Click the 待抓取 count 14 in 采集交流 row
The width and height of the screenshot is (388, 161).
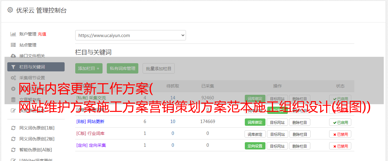(x=173, y=98)
